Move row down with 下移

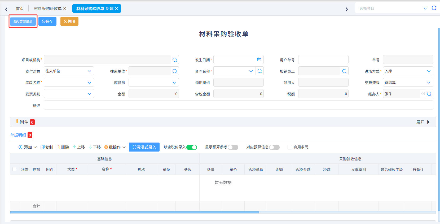pyautogui.click(x=95, y=147)
